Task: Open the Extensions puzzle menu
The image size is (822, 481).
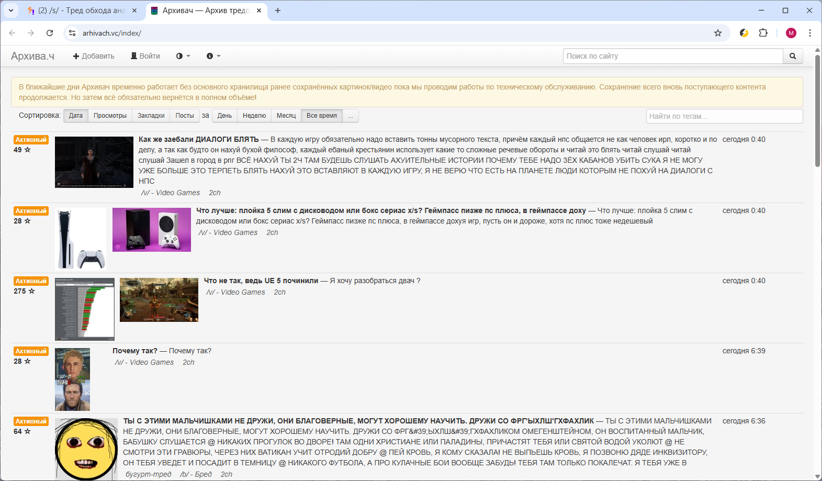Action: click(763, 33)
